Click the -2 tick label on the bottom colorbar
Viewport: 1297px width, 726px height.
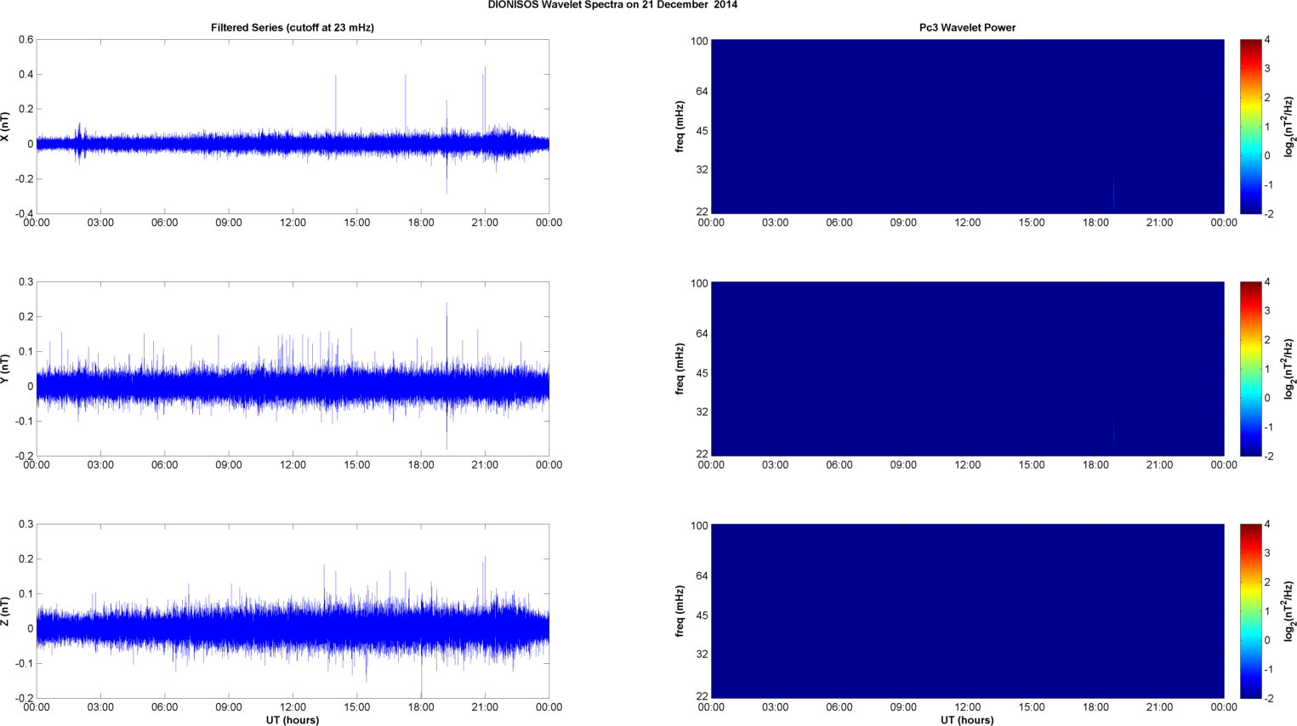pos(1268,698)
